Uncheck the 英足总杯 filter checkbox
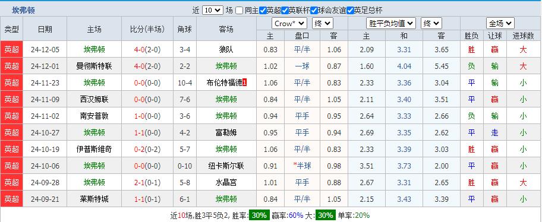The height and width of the screenshot is (222, 542). point(350,10)
